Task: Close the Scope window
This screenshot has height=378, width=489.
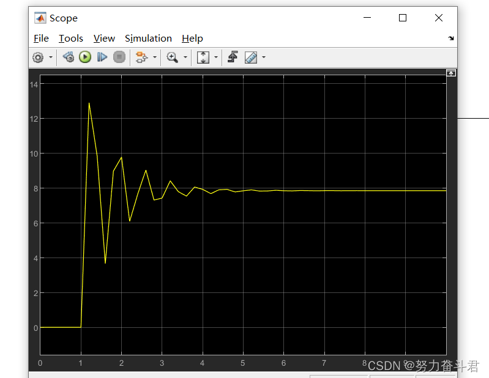Action: click(x=439, y=18)
